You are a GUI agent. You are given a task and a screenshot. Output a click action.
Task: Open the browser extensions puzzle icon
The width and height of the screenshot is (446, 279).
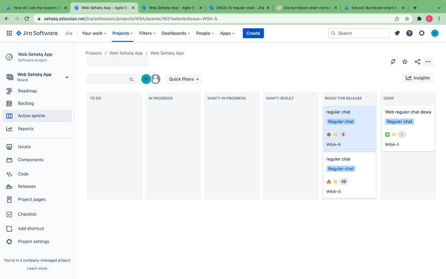pos(419,19)
